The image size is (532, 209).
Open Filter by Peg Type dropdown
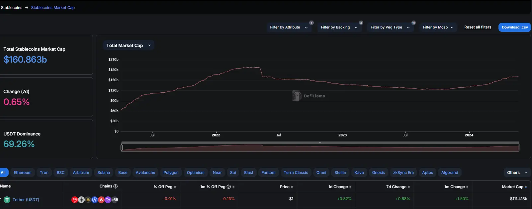pos(390,27)
